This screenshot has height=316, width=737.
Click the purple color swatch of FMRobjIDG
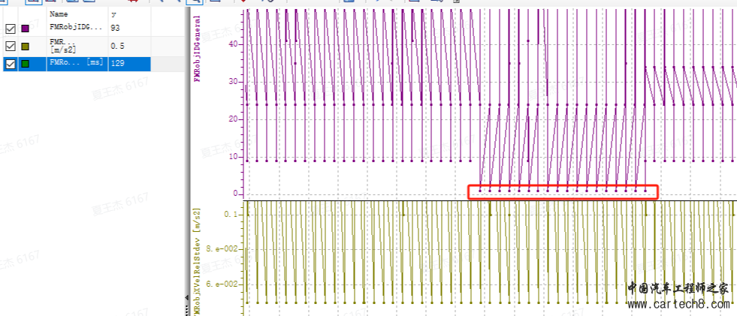tap(26, 29)
